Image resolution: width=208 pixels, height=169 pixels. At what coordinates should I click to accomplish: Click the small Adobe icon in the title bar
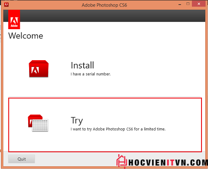pyautogui.click(x=6, y=5)
